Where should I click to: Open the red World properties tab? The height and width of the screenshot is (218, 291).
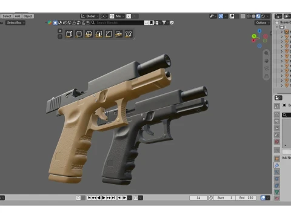coord(277,142)
